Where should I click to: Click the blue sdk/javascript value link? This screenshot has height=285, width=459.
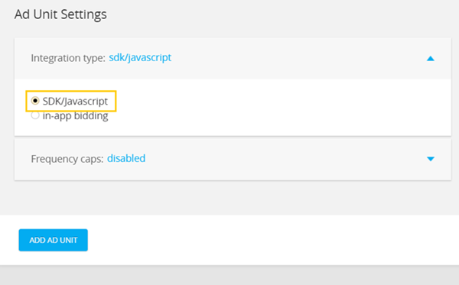[140, 57]
